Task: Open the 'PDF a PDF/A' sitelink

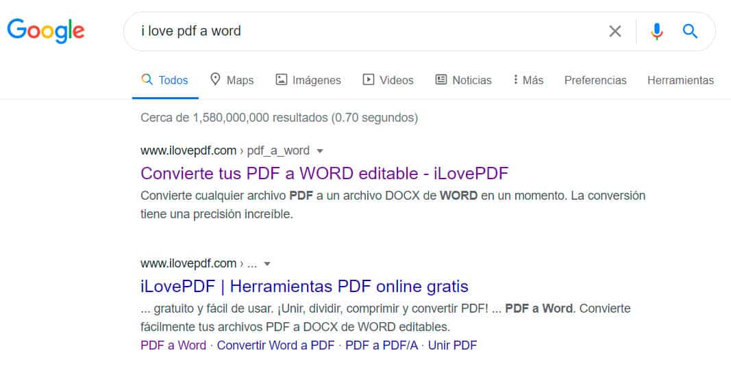Action: tap(382, 345)
